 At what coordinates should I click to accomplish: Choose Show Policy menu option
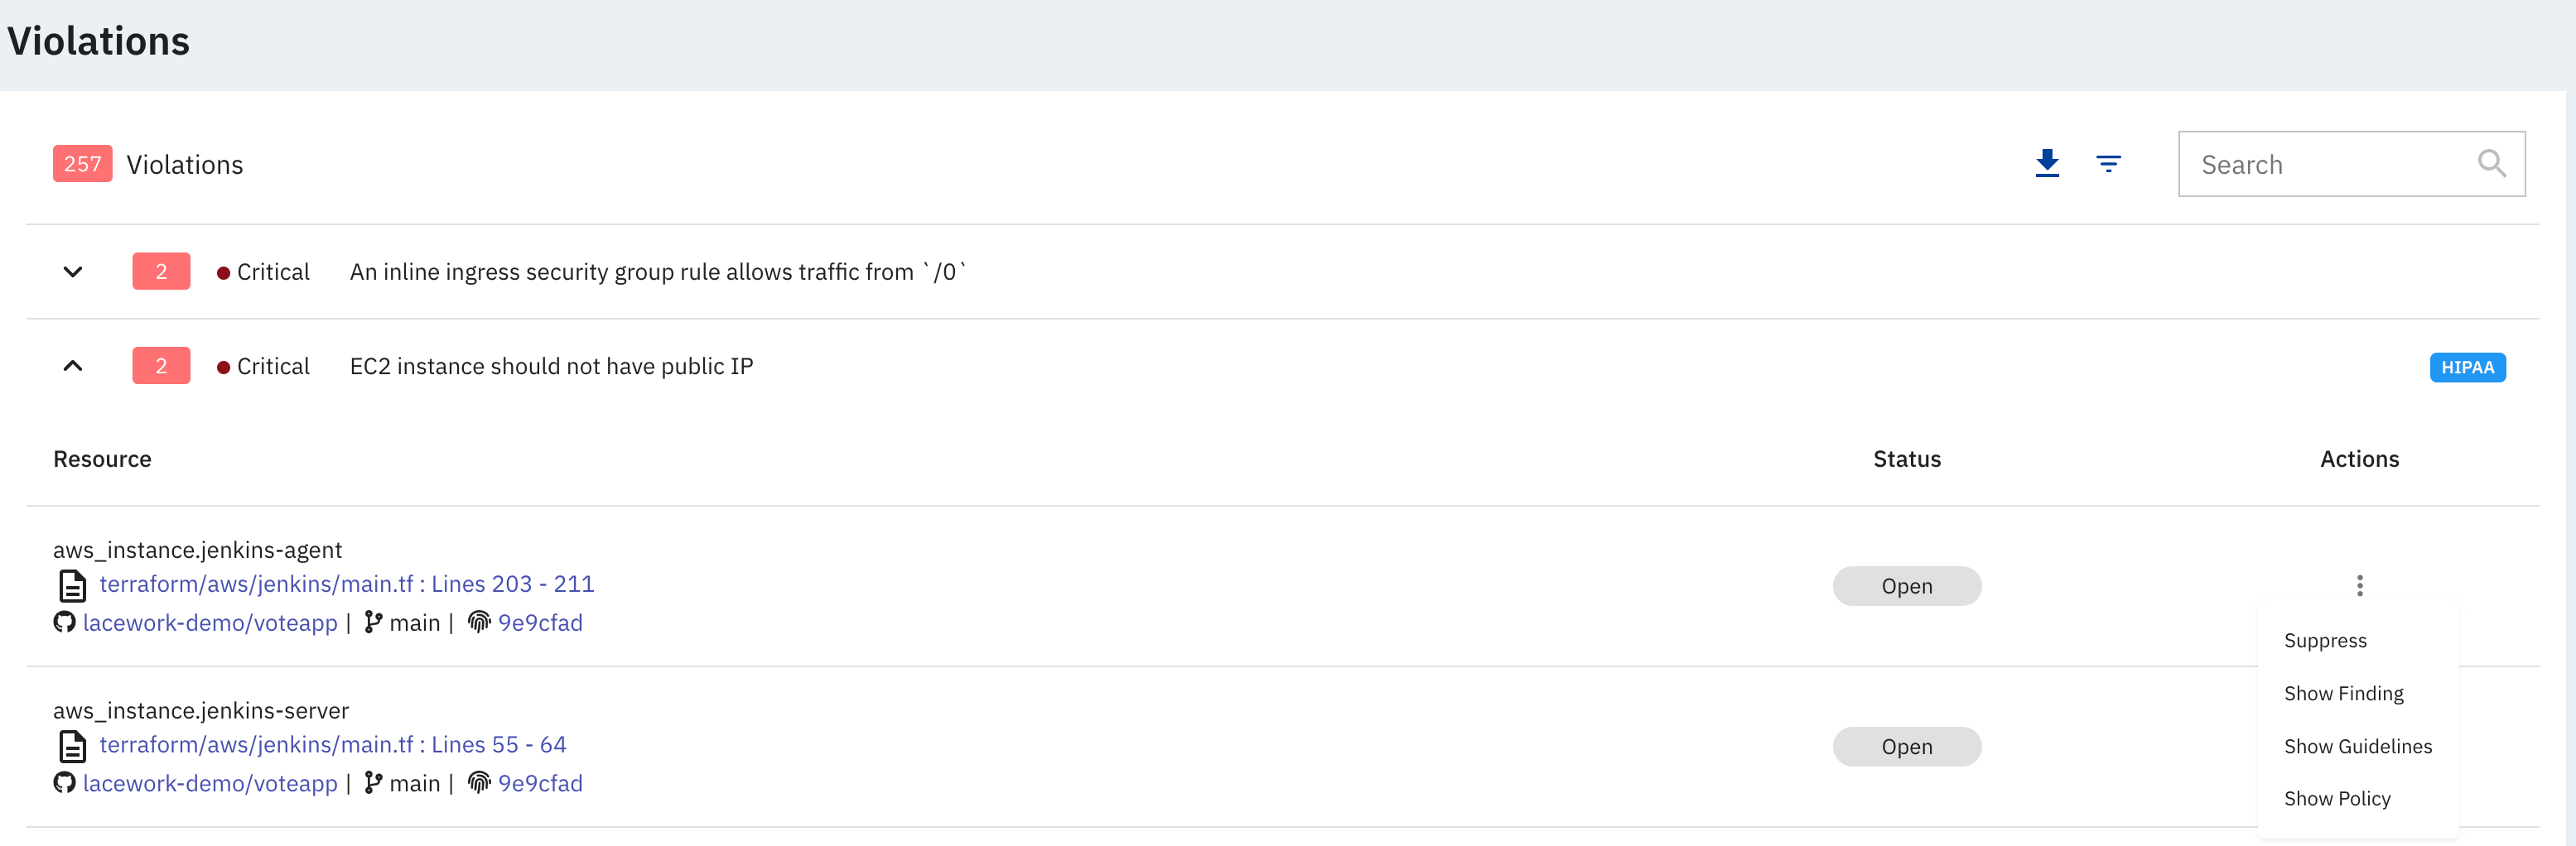2337,799
